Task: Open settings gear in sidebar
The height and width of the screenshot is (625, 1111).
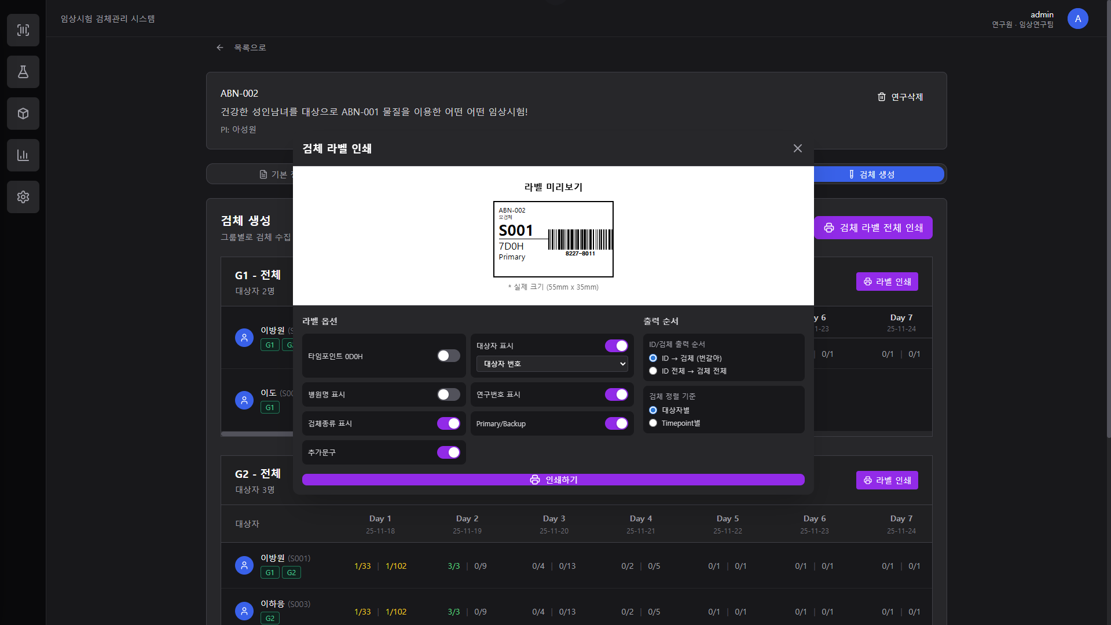Action: pyautogui.click(x=23, y=197)
